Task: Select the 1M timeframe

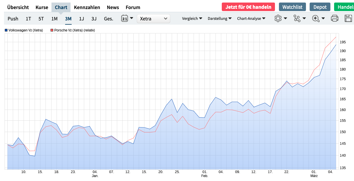Action: point(54,19)
